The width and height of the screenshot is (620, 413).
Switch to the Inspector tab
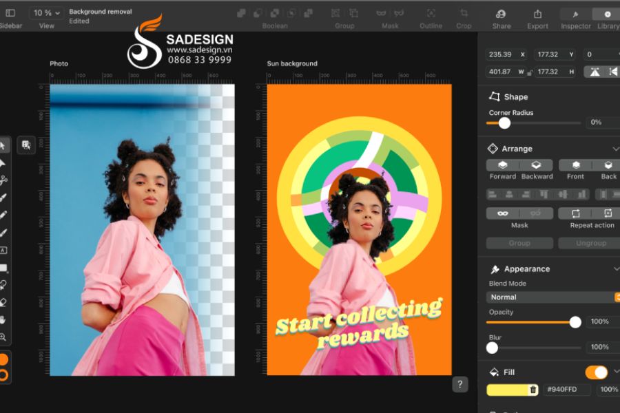coord(576,14)
